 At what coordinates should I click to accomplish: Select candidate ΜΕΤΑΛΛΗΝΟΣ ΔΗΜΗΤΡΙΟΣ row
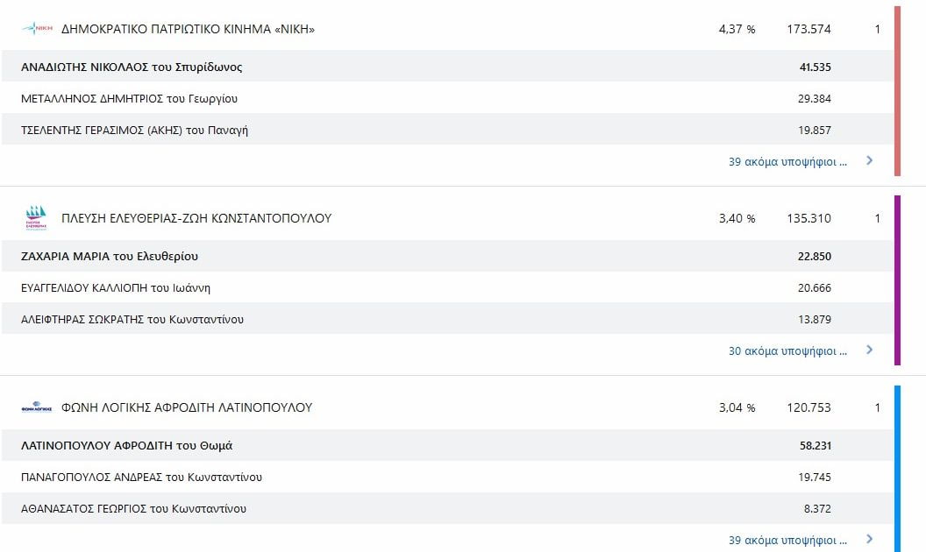pyautogui.click(x=447, y=98)
